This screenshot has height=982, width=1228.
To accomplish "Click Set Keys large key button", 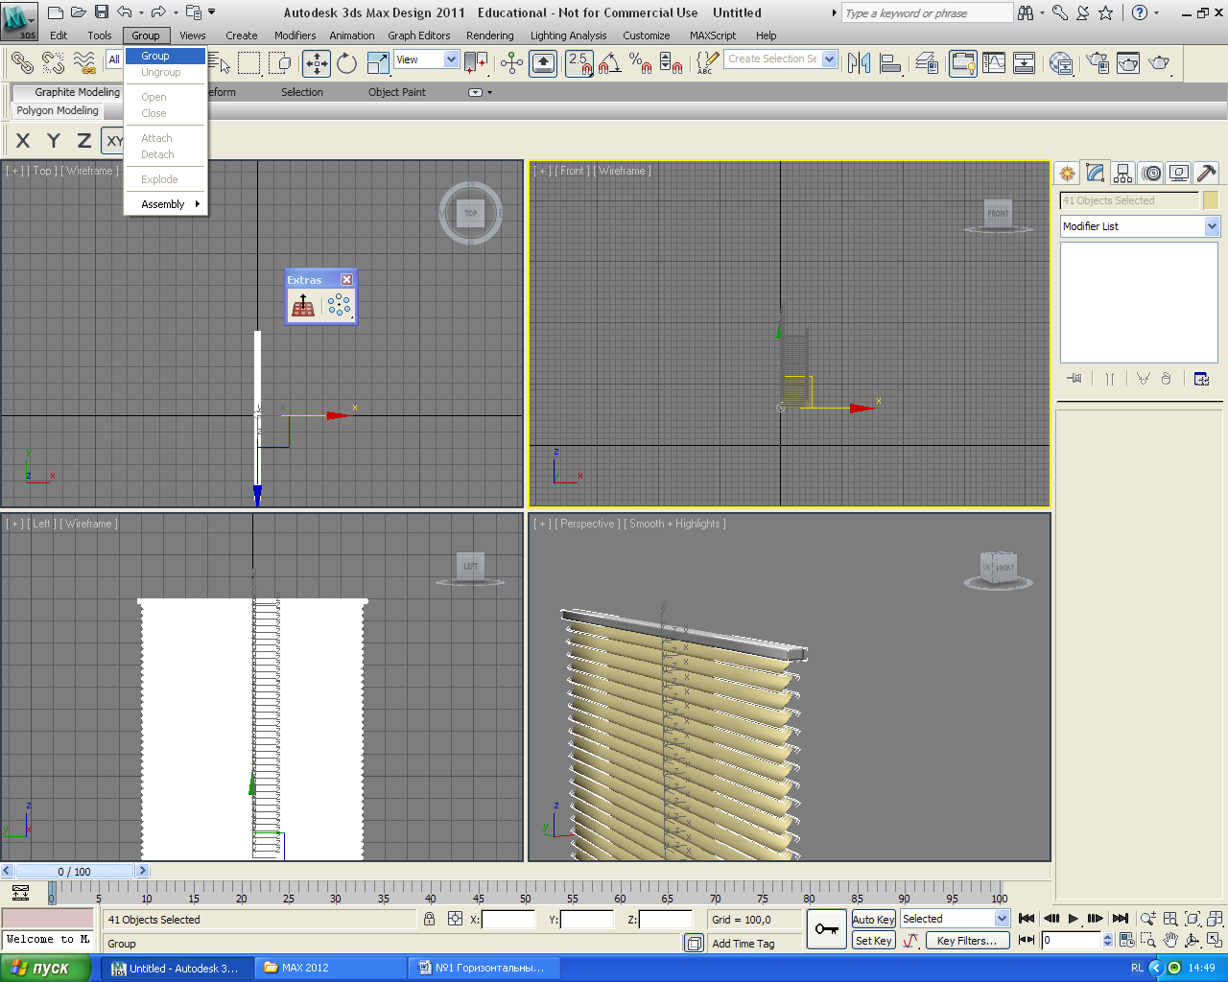I will 826,929.
